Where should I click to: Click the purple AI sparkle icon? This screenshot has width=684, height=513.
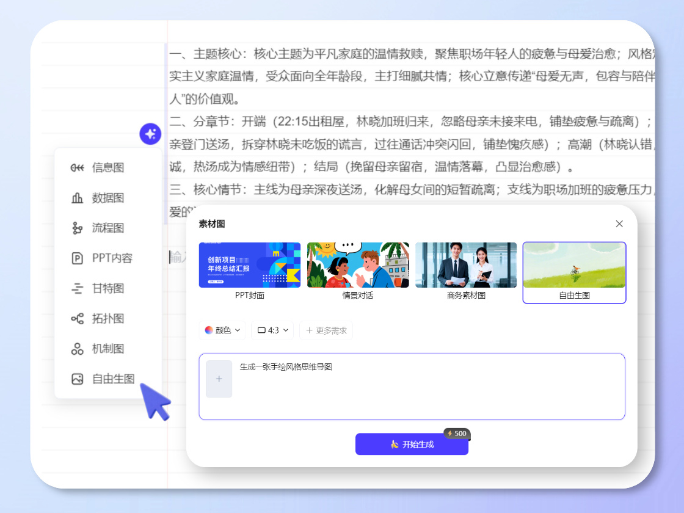click(x=150, y=134)
